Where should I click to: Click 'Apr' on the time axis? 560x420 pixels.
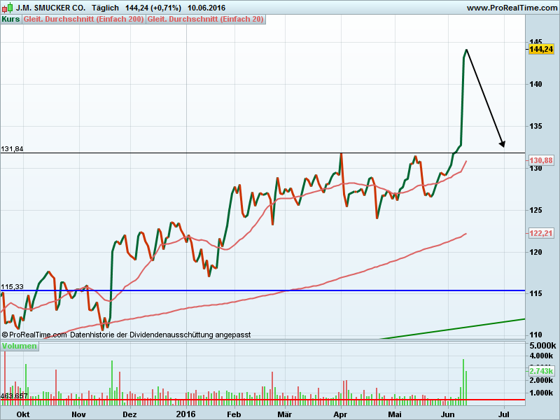340,414
